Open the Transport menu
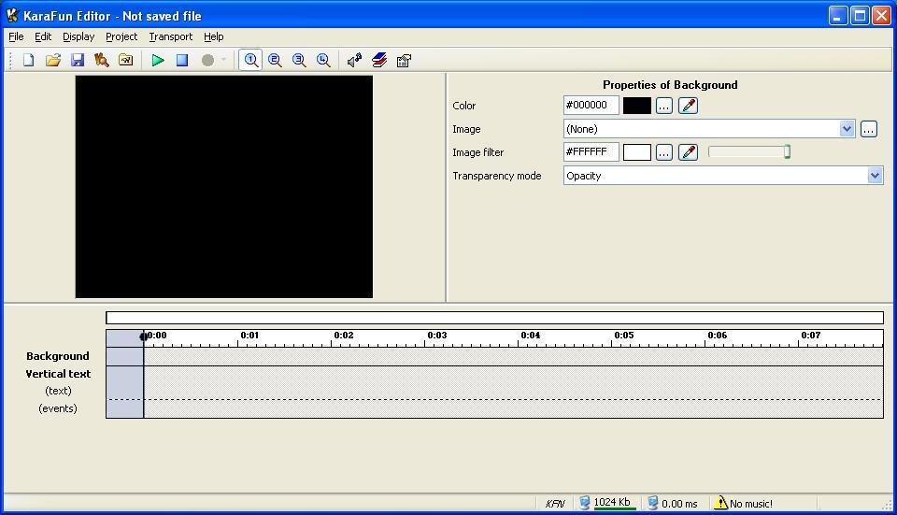The width and height of the screenshot is (897, 515). coord(170,36)
